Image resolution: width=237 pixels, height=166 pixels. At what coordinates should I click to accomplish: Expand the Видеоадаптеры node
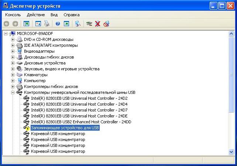click(13, 51)
